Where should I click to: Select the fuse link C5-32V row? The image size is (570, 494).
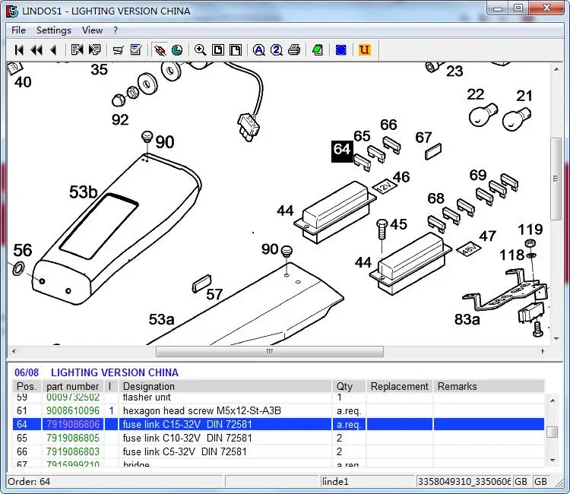pyautogui.click(x=187, y=452)
